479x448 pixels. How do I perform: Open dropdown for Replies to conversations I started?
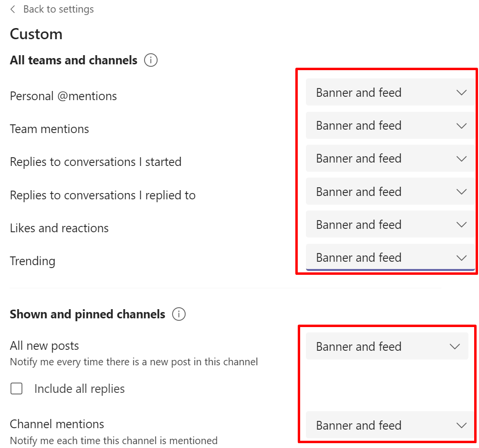pos(391,158)
